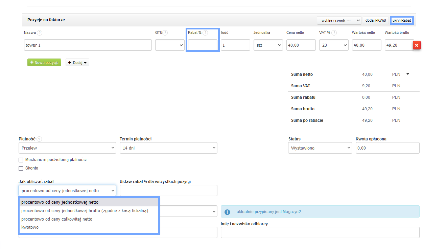Viewport: 447px width, 249px height.
Task: Open the Płatność help tooltip icon
Action: (x=40, y=139)
